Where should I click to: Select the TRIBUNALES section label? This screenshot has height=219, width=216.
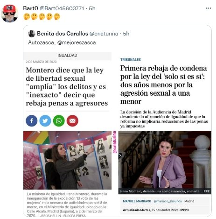click(131, 60)
